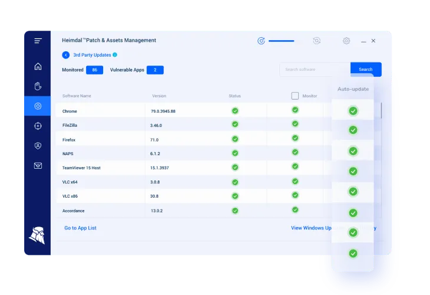Open the hamburger menu in sidebar

coord(38,41)
